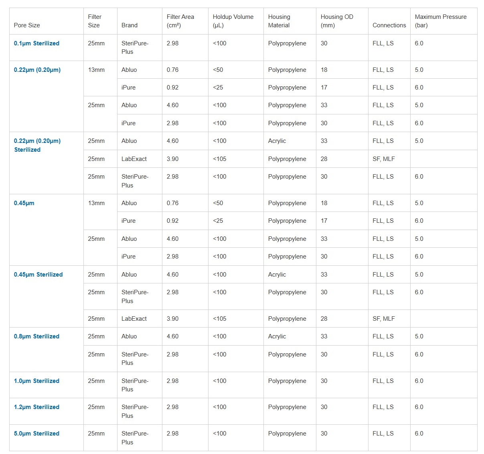Open the 0.1µm Sterilized link
Screen dimensions: 484x454
pos(36,43)
